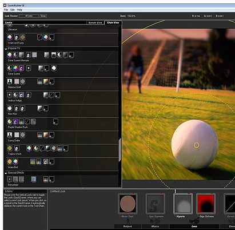The height and width of the screenshot is (230, 235).
Task: Open the Edit menu
Action: (13, 10)
